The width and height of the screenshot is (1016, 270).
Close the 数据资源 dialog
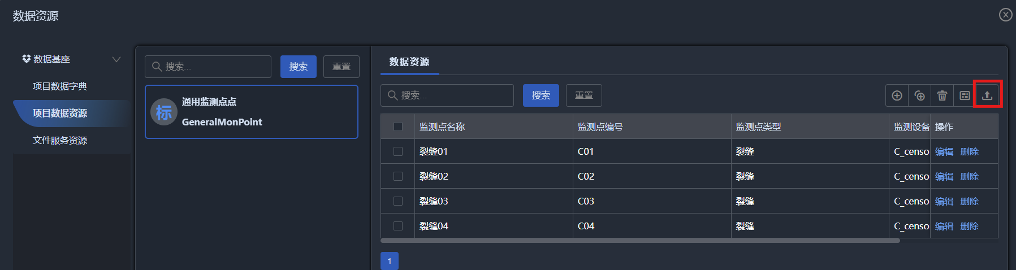coord(1005,15)
